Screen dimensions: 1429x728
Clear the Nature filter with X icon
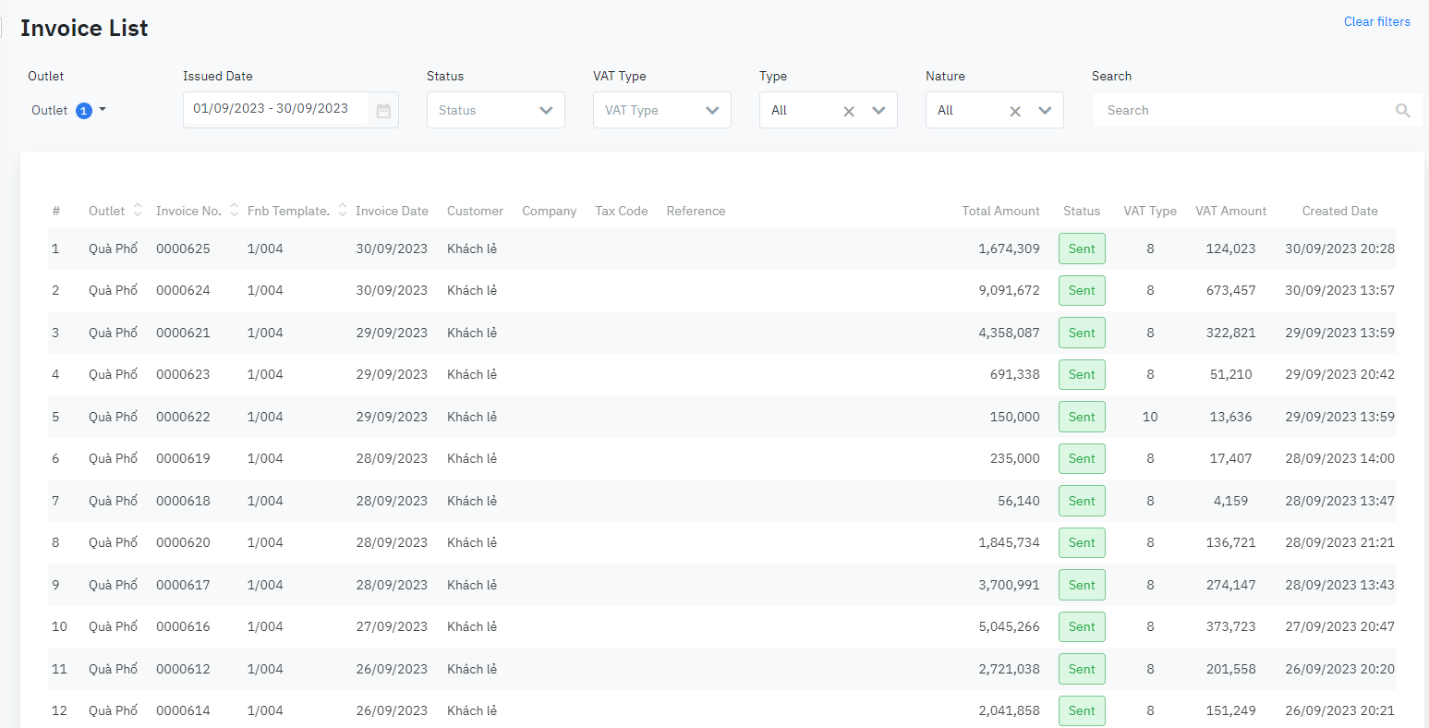tap(1015, 111)
